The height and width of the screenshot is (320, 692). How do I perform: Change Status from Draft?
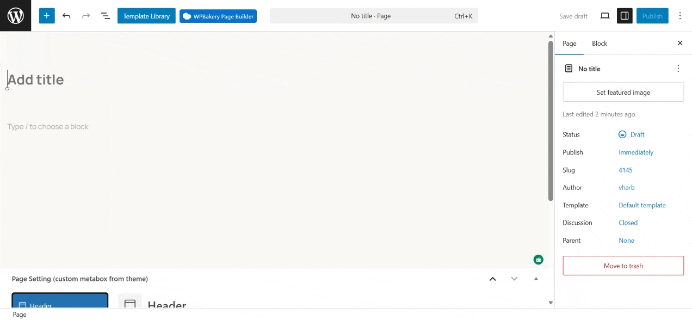tap(637, 134)
